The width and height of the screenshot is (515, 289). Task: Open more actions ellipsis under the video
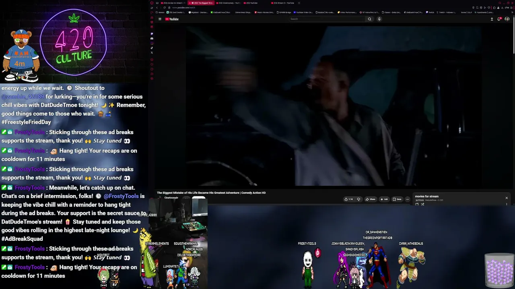pyautogui.click(x=407, y=199)
